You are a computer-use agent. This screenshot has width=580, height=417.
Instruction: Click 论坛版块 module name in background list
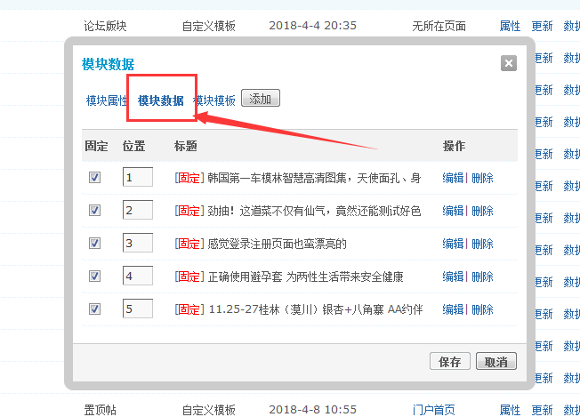coord(105,26)
